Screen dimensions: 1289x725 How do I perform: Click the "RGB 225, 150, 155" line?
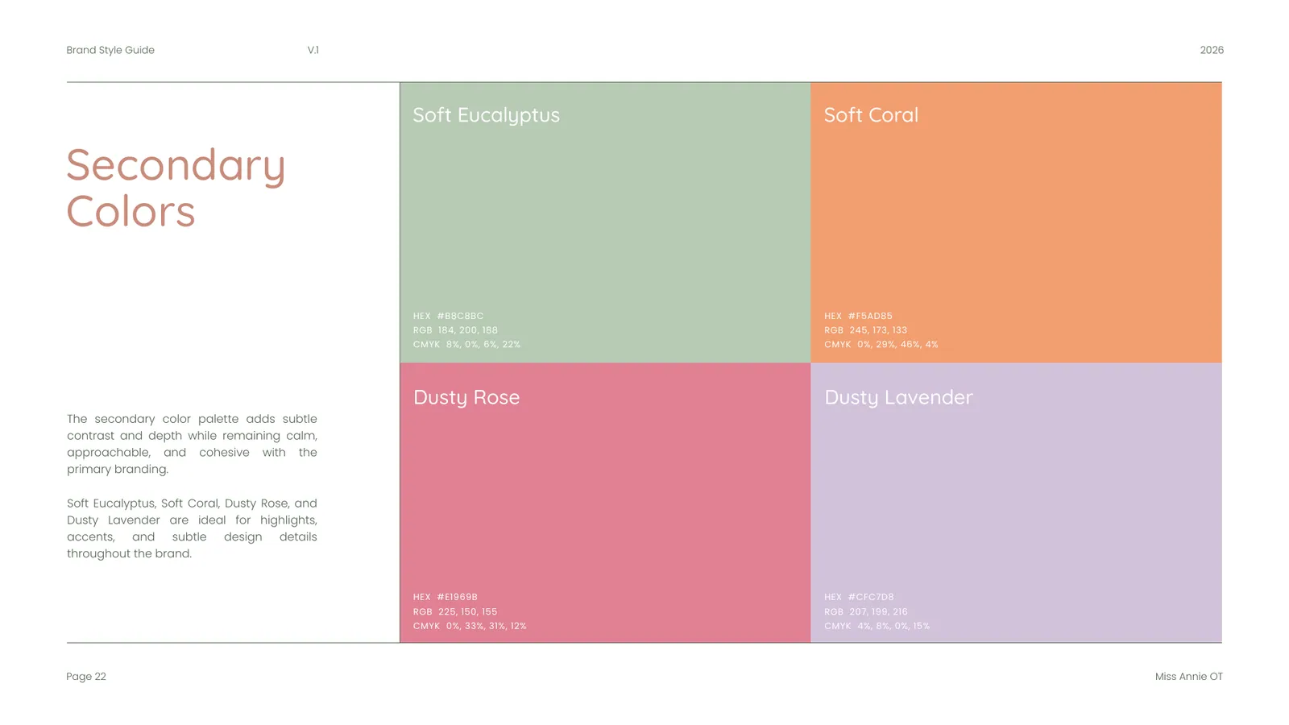pyautogui.click(x=455, y=612)
